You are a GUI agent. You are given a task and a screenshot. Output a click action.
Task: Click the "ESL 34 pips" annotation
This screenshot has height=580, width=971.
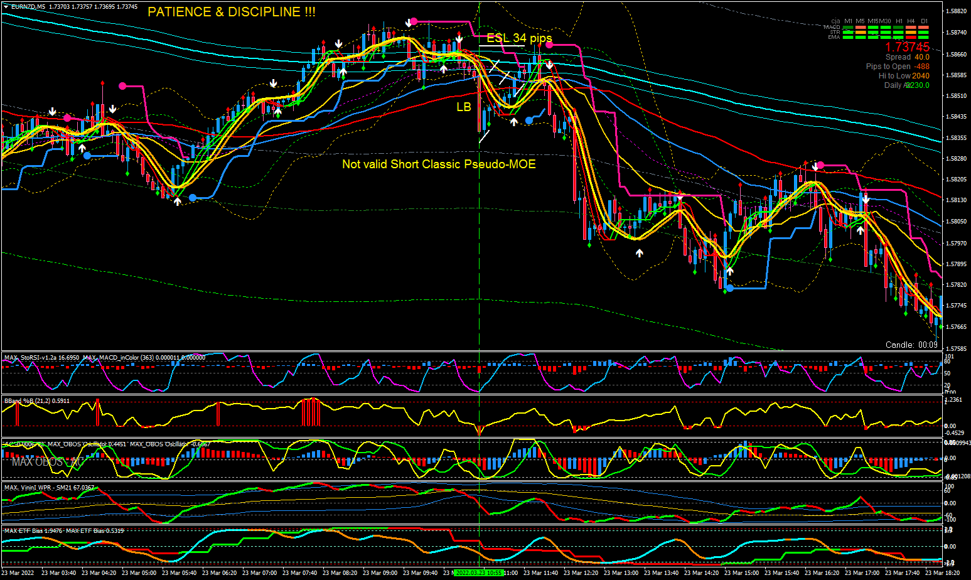(x=519, y=38)
